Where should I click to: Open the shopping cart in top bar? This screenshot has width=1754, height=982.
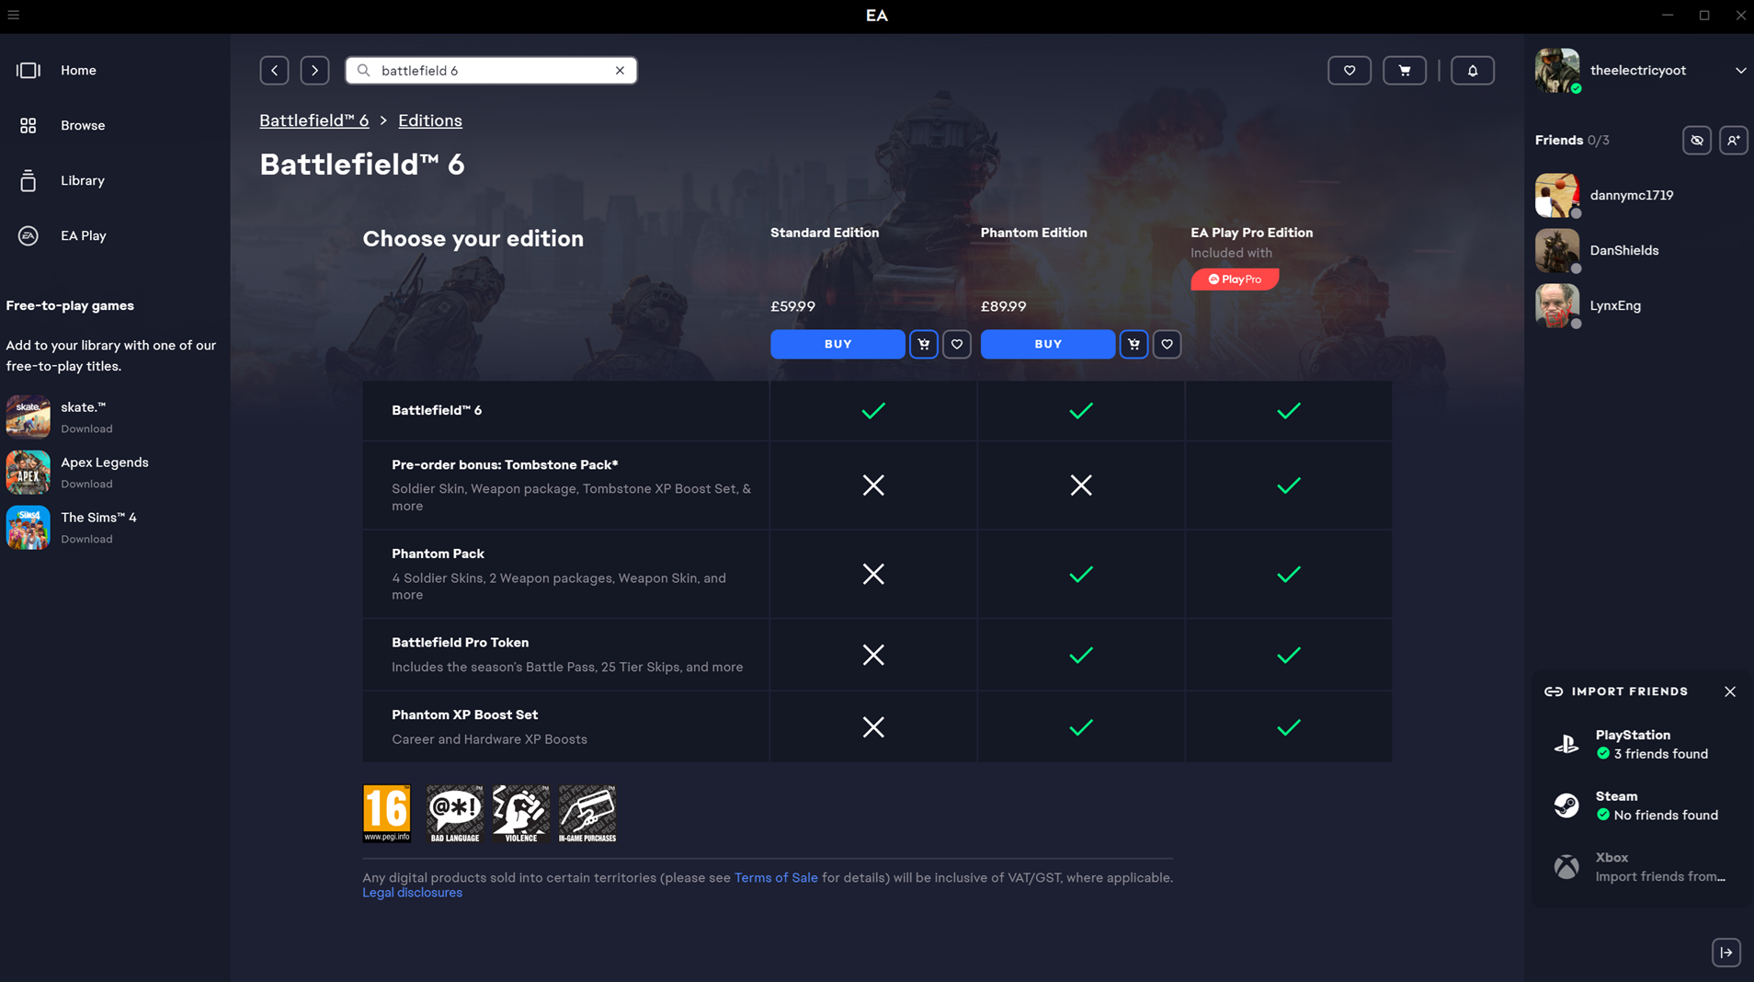pyautogui.click(x=1404, y=71)
